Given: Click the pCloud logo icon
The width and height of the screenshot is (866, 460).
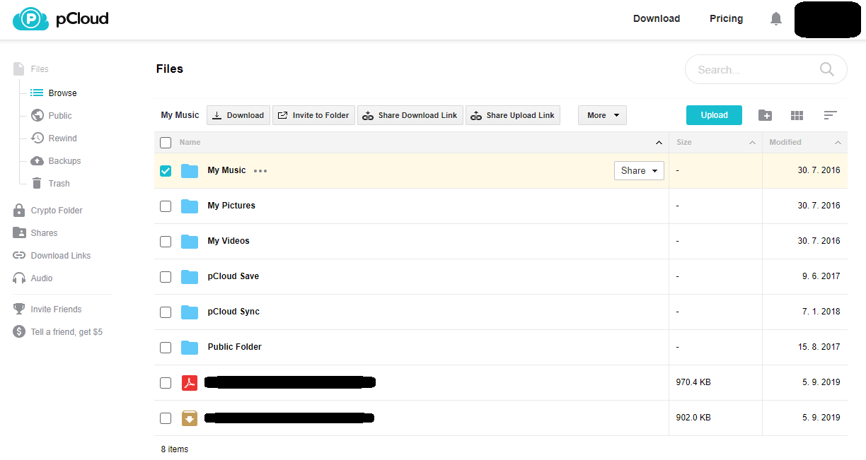Looking at the screenshot, I should pos(30,19).
